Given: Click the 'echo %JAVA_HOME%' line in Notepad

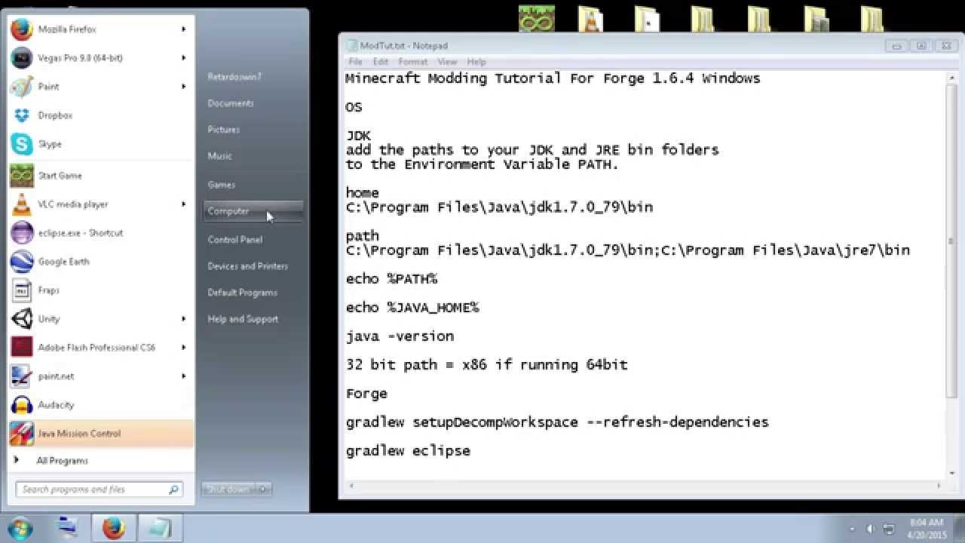Looking at the screenshot, I should [412, 308].
